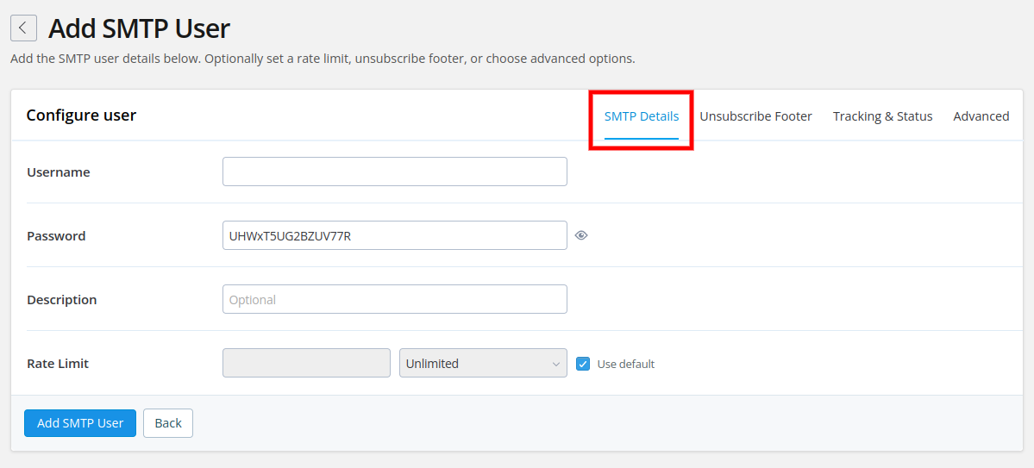Open the Unlimited rate limit dropdown
The image size is (1034, 468).
point(484,363)
